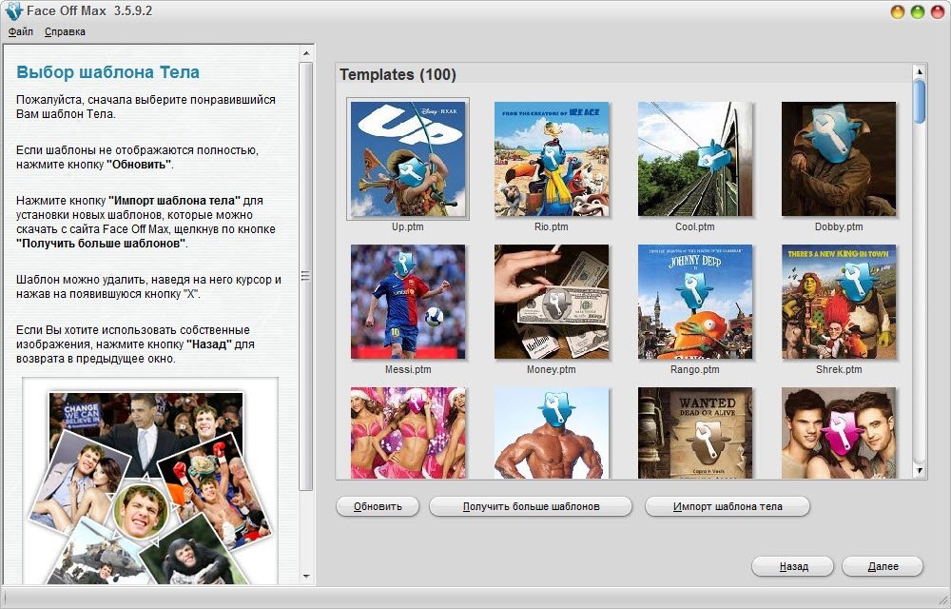Pick the pink bikini dancers template
Screen dimensions: 951x609
[x=408, y=433]
